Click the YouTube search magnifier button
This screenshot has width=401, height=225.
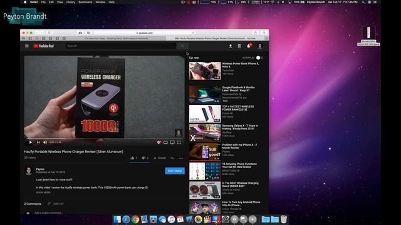click(182, 46)
